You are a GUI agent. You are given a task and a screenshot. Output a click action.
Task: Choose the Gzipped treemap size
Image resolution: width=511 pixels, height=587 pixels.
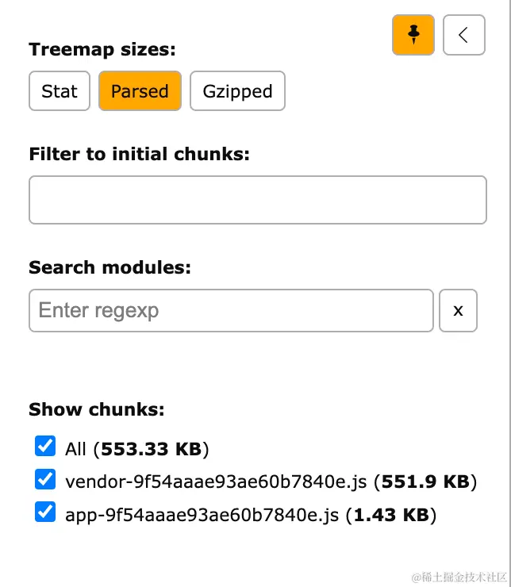(237, 91)
